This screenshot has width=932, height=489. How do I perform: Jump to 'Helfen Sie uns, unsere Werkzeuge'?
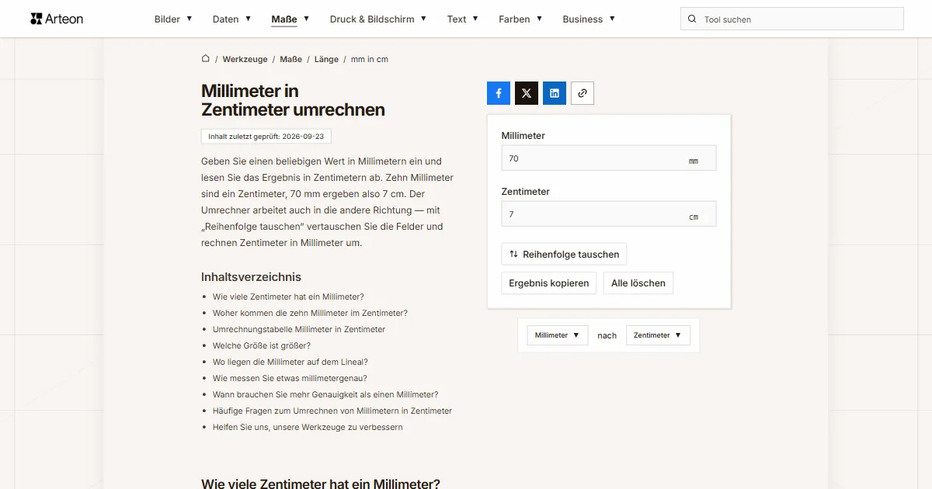(308, 427)
